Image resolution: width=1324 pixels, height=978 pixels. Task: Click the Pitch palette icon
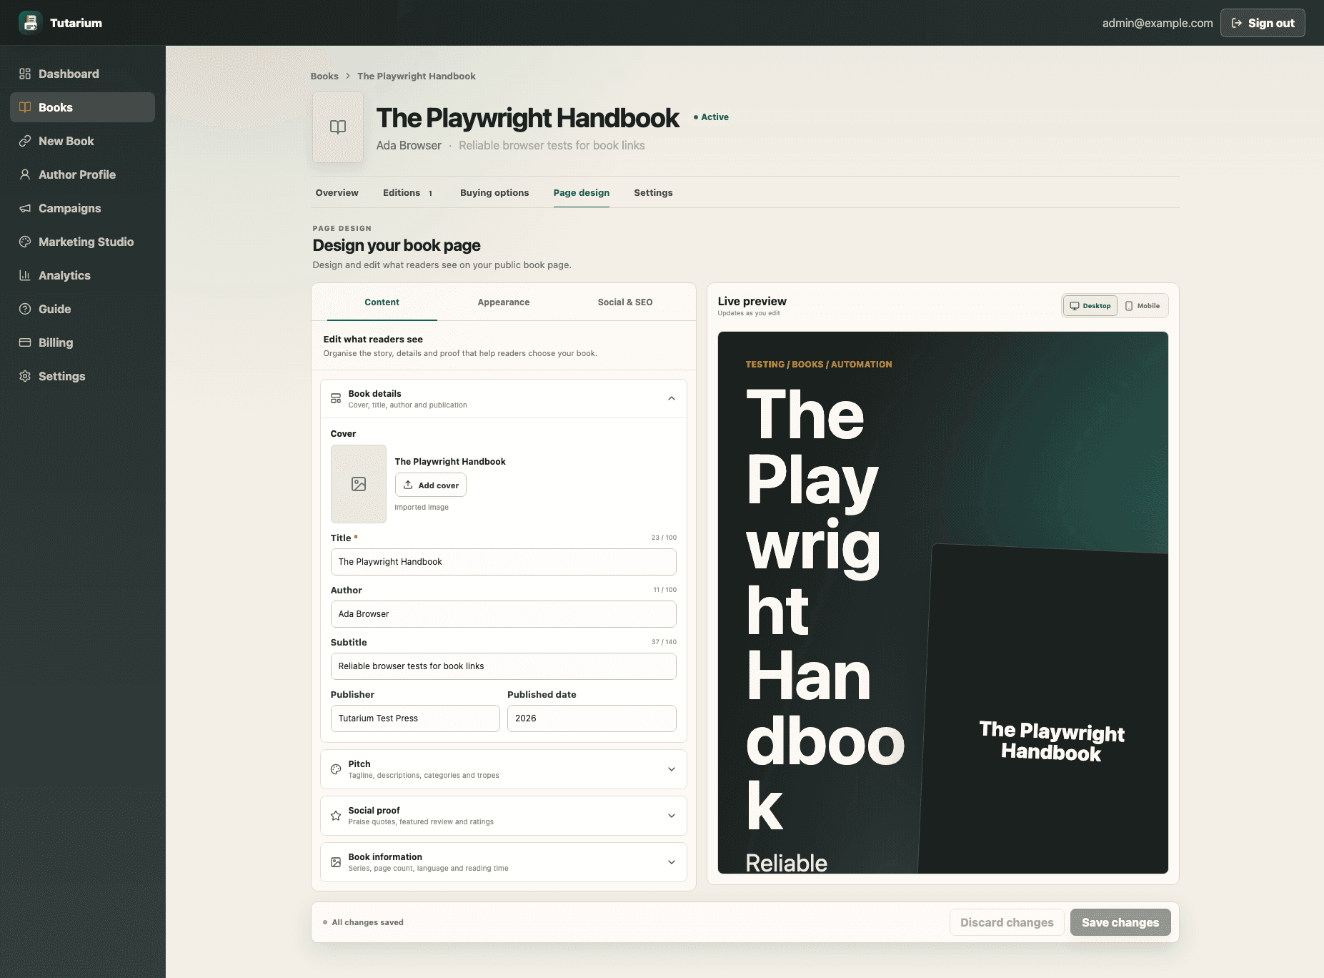[x=336, y=769]
